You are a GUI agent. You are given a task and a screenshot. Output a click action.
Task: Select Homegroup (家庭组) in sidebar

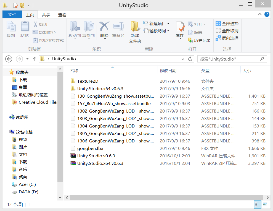click(x=19, y=117)
